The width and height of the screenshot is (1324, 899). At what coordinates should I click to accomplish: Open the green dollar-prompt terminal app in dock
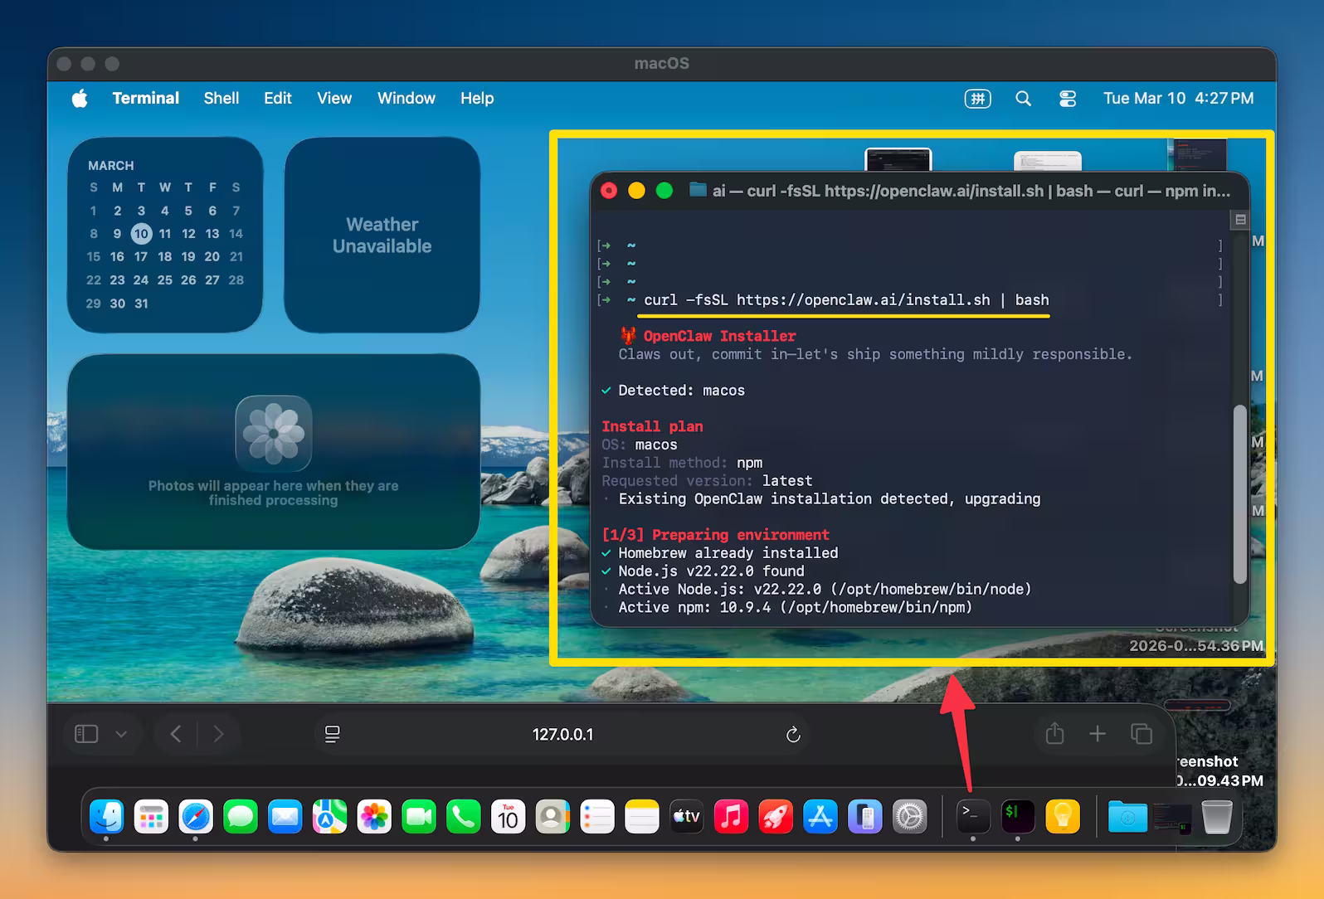pyautogui.click(x=1018, y=817)
